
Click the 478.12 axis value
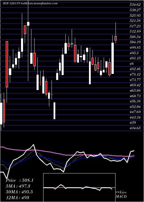135,74
